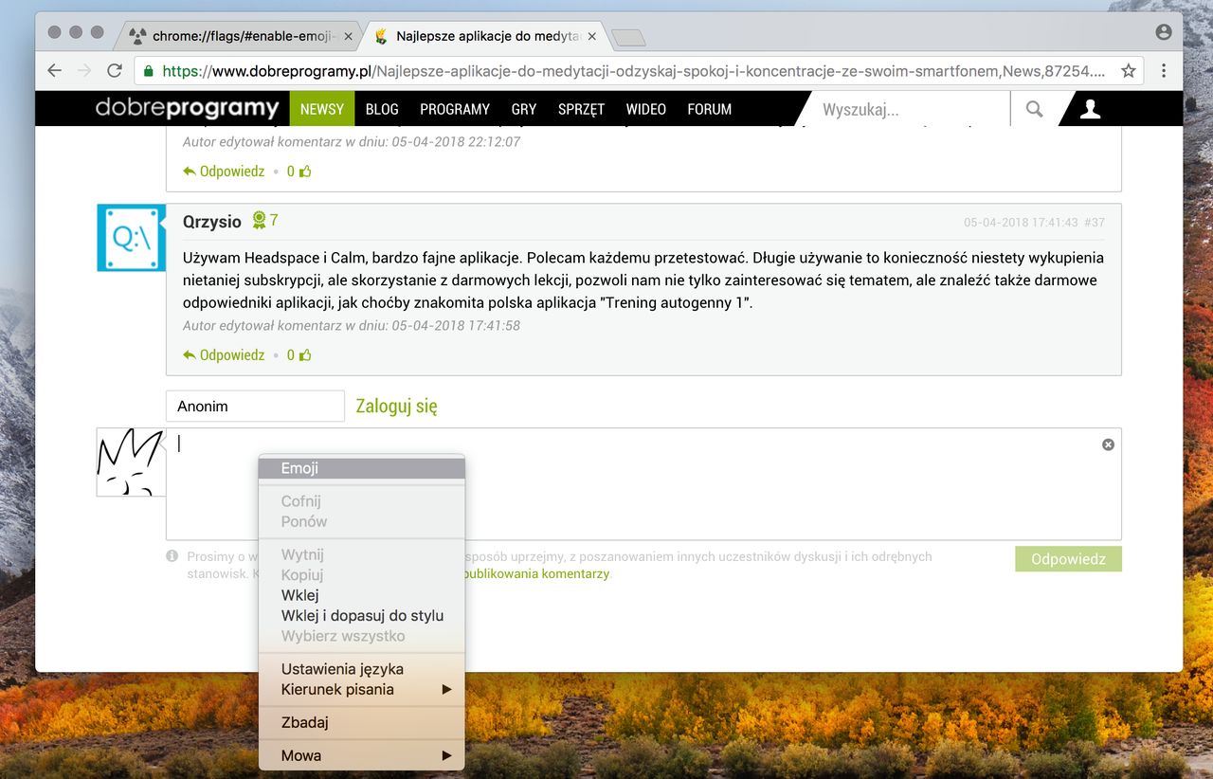Click the browser address bar URL
The width and height of the screenshot is (1213, 779).
[633, 70]
